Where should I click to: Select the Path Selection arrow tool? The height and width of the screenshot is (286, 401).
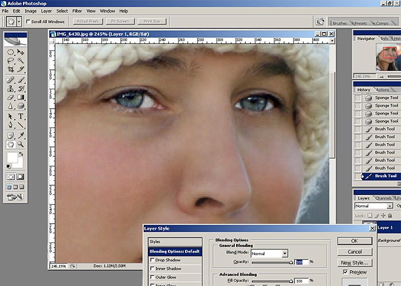tap(10, 117)
